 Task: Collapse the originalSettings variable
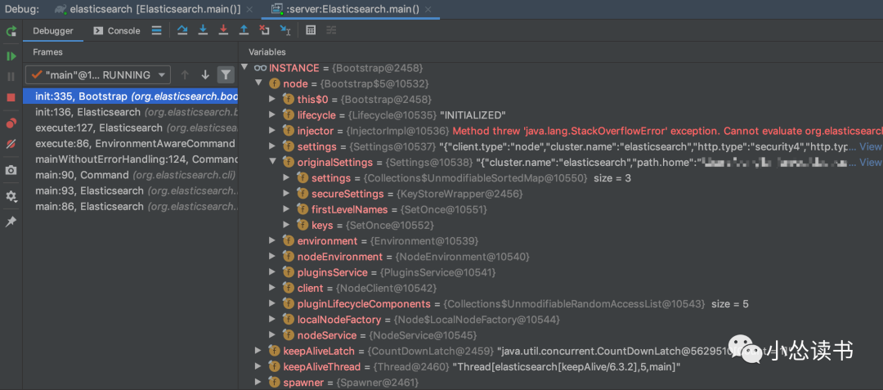pyautogui.click(x=272, y=162)
